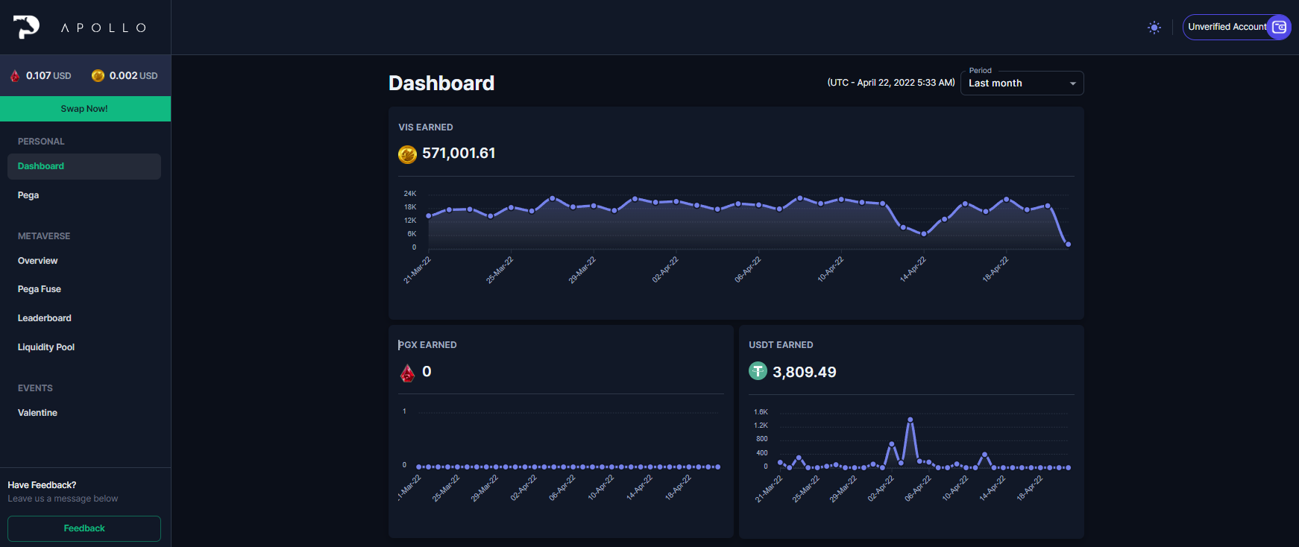Viewport: 1299px width, 547px height.
Task: Click the Period field label
Action: coord(981,71)
